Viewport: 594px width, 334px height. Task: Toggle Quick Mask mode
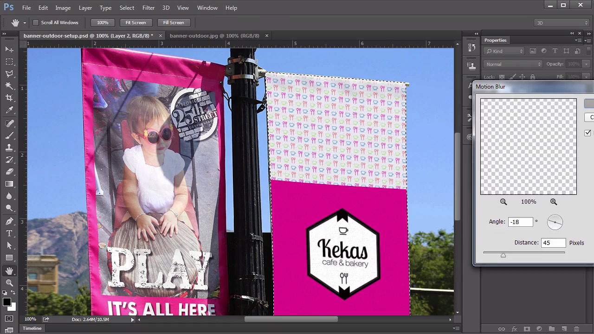point(9,319)
